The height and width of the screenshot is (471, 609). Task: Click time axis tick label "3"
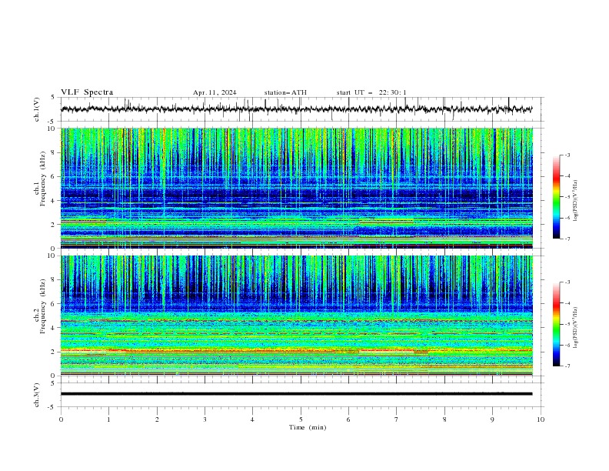point(205,419)
